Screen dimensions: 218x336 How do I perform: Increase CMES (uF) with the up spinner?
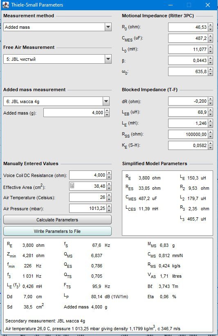pyautogui.click(x=211, y=36)
